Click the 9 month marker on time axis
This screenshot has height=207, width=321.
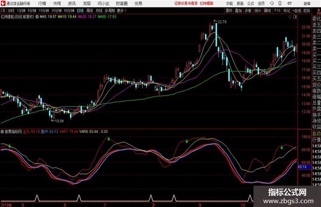point(200,205)
